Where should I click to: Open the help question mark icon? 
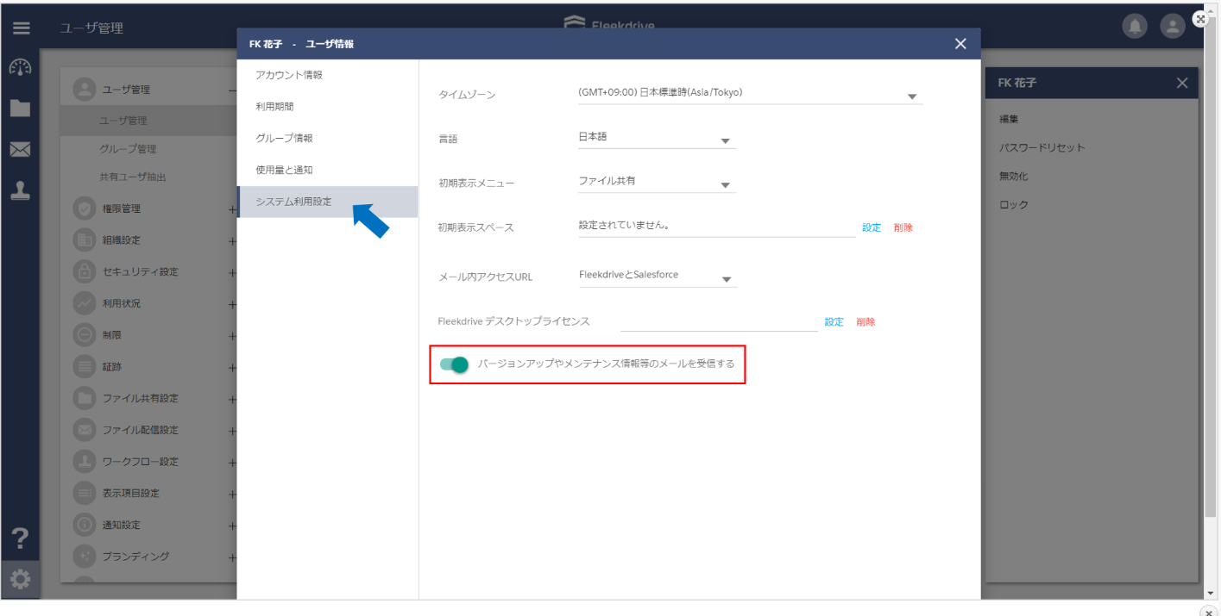tap(20, 540)
